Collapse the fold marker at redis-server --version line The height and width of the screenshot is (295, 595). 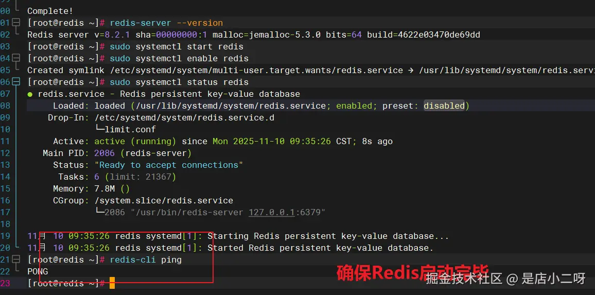click(x=16, y=23)
